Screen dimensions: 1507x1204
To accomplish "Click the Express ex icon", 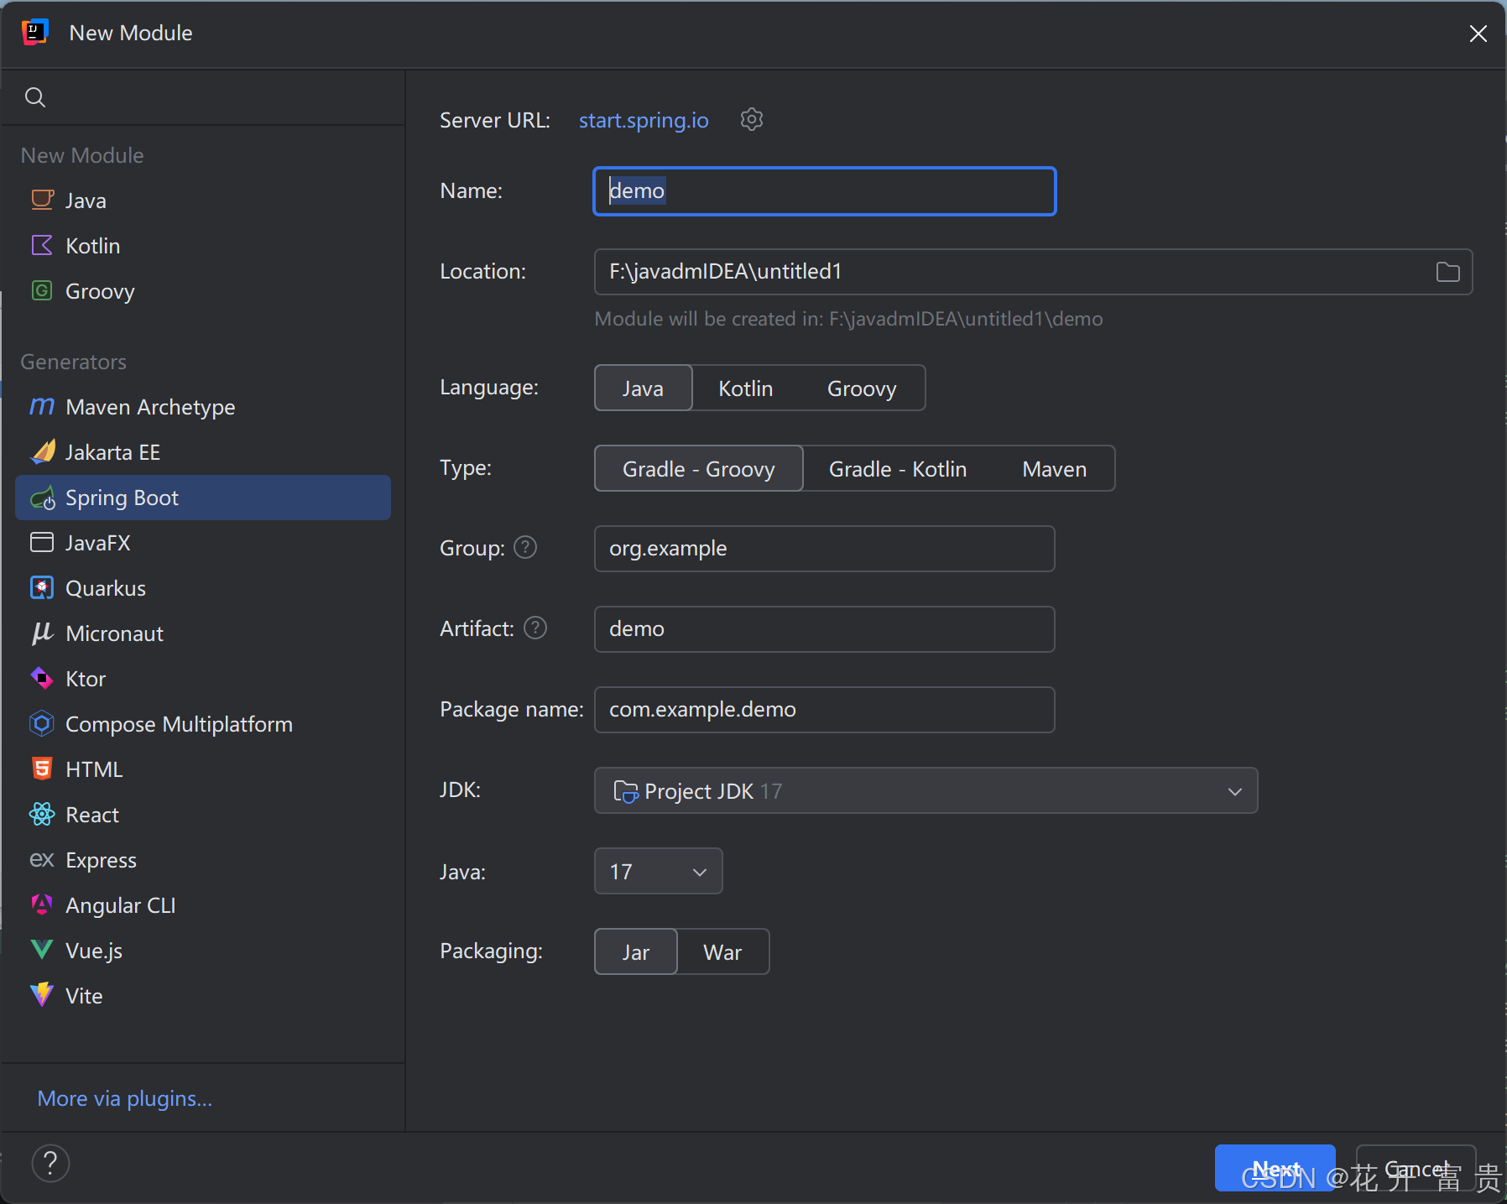I will [x=42, y=859].
